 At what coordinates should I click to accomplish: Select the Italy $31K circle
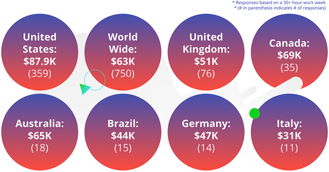click(x=289, y=132)
